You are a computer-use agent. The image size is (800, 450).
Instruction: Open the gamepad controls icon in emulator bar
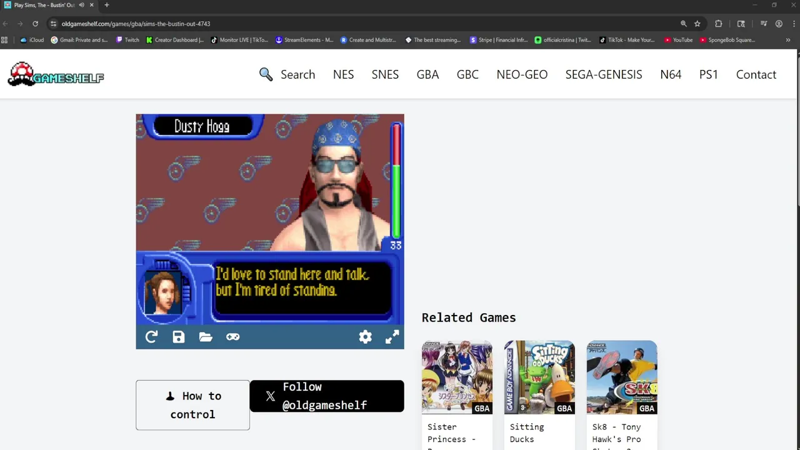[232, 337]
